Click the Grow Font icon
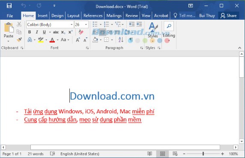 point(78,40)
